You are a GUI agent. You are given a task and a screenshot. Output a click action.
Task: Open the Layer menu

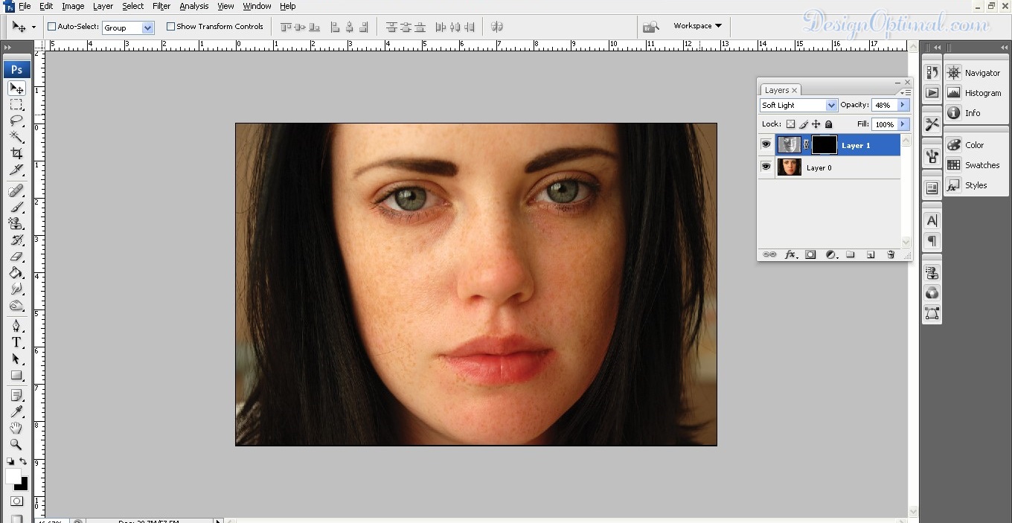[103, 6]
